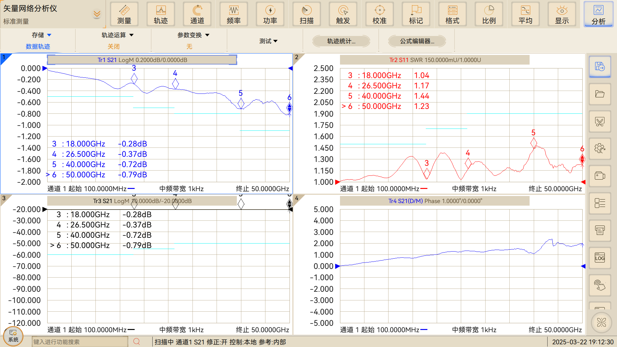Image resolution: width=617 pixels, height=347 pixels.
Task: Open the 频率 (Frequency) settings
Action: click(x=234, y=14)
